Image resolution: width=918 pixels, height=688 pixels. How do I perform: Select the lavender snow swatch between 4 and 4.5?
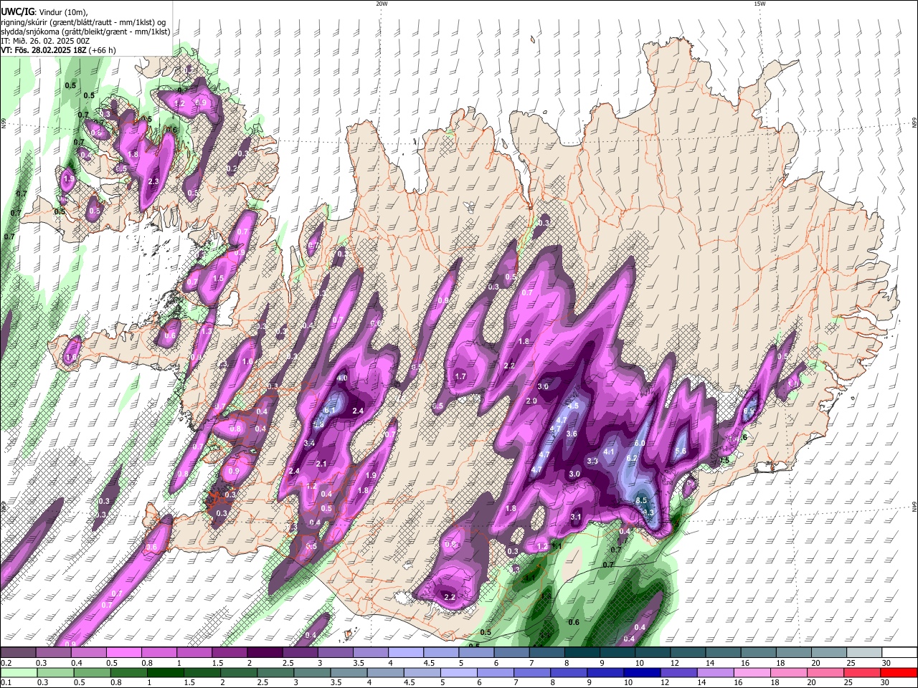point(405,653)
